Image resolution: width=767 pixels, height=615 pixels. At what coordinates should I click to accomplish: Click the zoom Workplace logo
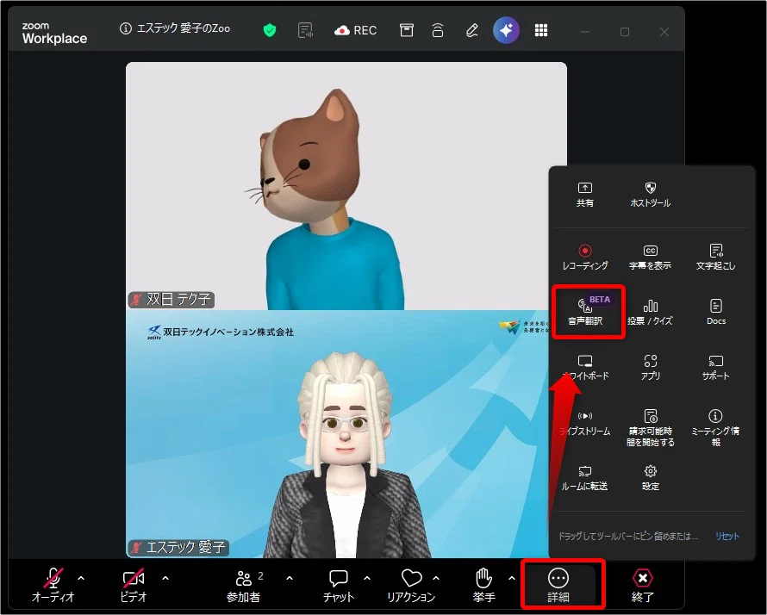point(54,33)
